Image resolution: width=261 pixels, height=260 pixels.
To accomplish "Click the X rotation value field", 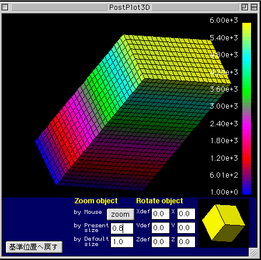I will point(186,214).
